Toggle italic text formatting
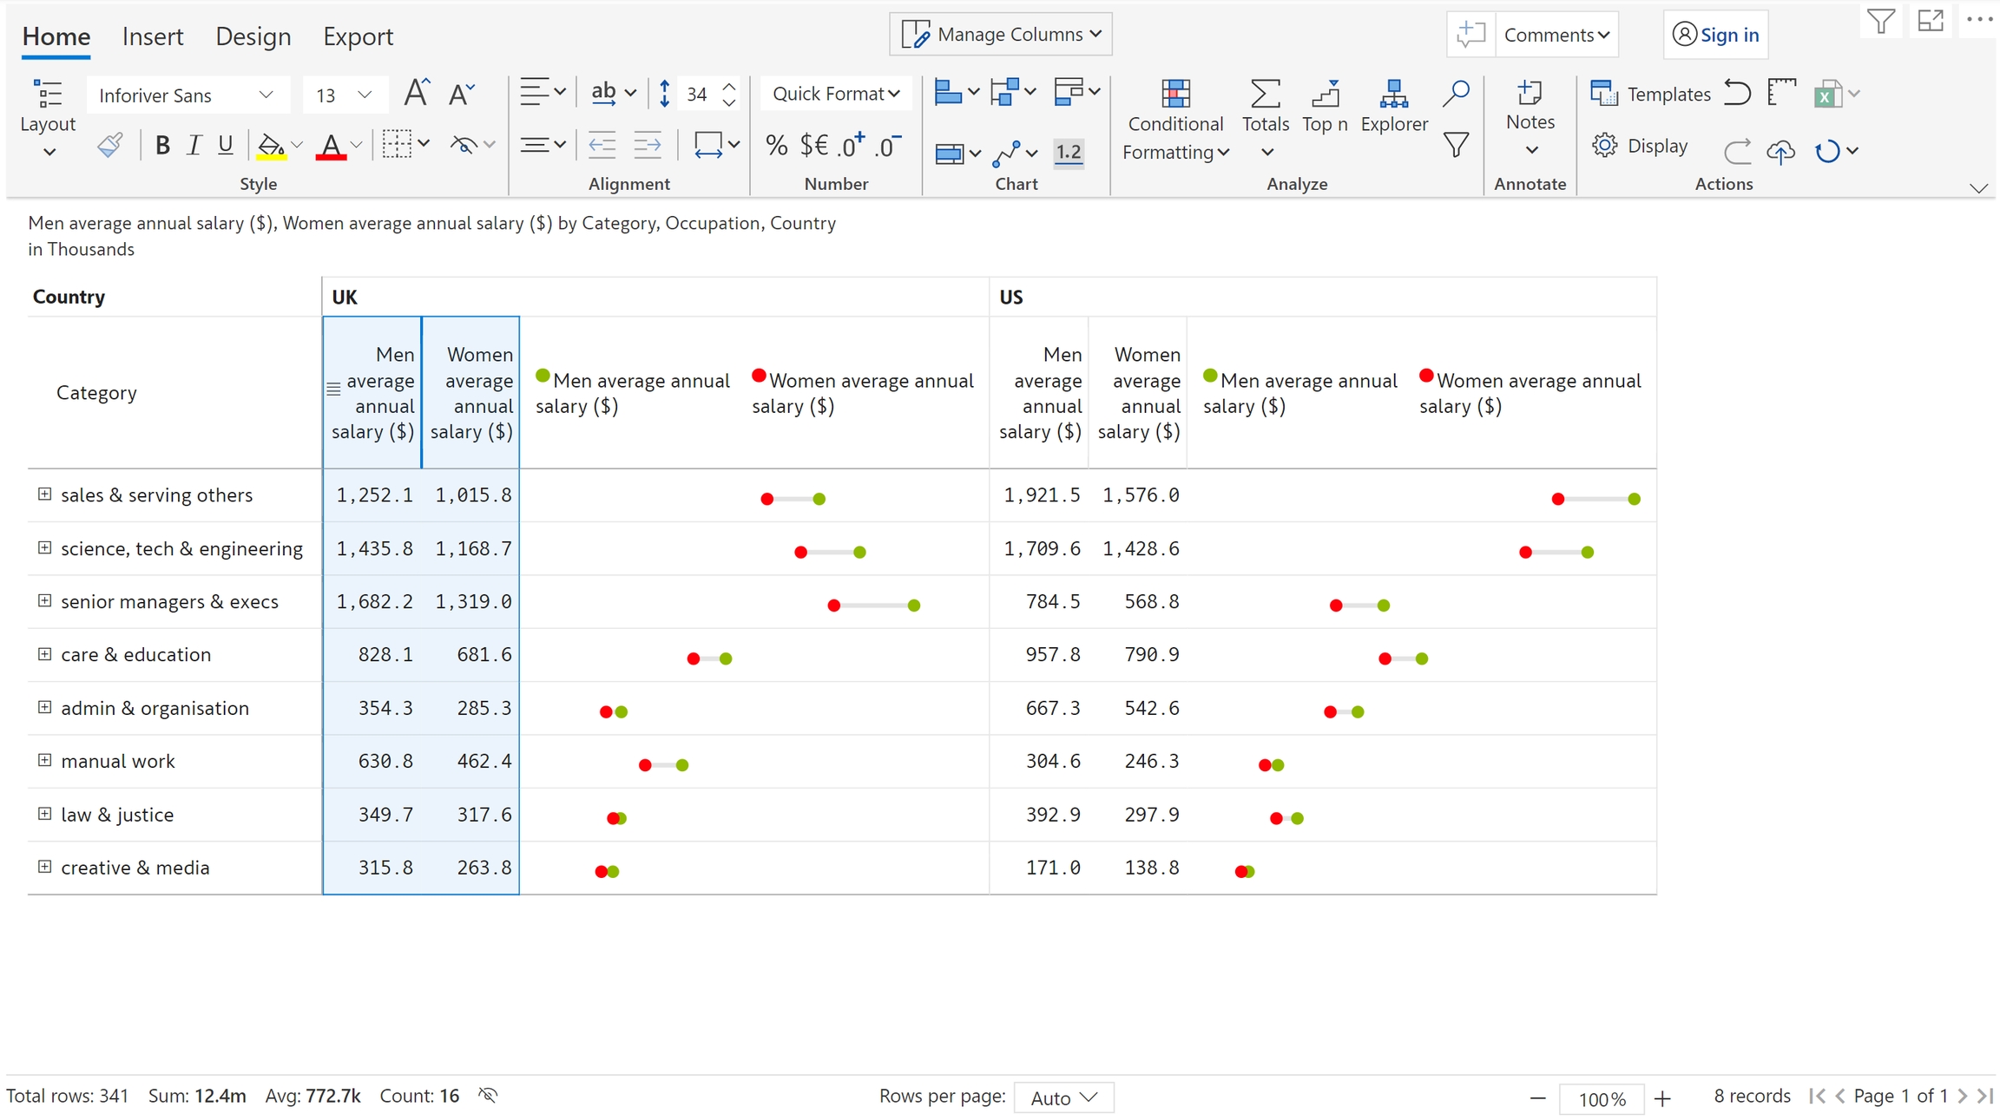2000x1120 pixels. 194,146
